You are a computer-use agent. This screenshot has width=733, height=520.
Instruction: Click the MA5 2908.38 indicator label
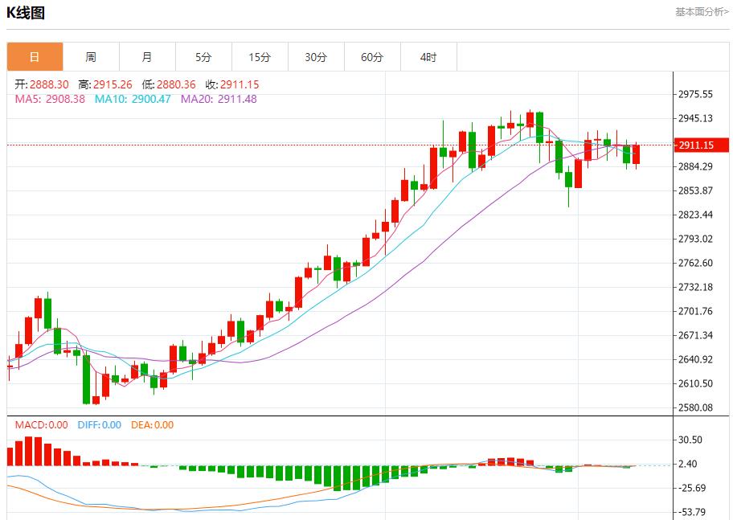coord(50,99)
